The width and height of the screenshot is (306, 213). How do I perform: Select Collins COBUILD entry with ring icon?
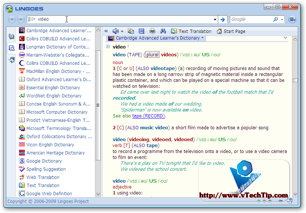click(x=55, y=63)
